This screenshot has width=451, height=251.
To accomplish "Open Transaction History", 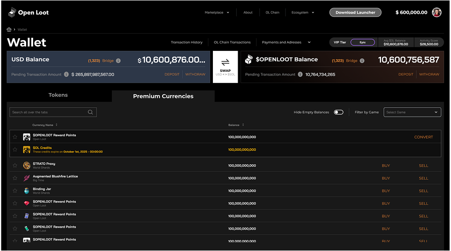I will 187,42.
